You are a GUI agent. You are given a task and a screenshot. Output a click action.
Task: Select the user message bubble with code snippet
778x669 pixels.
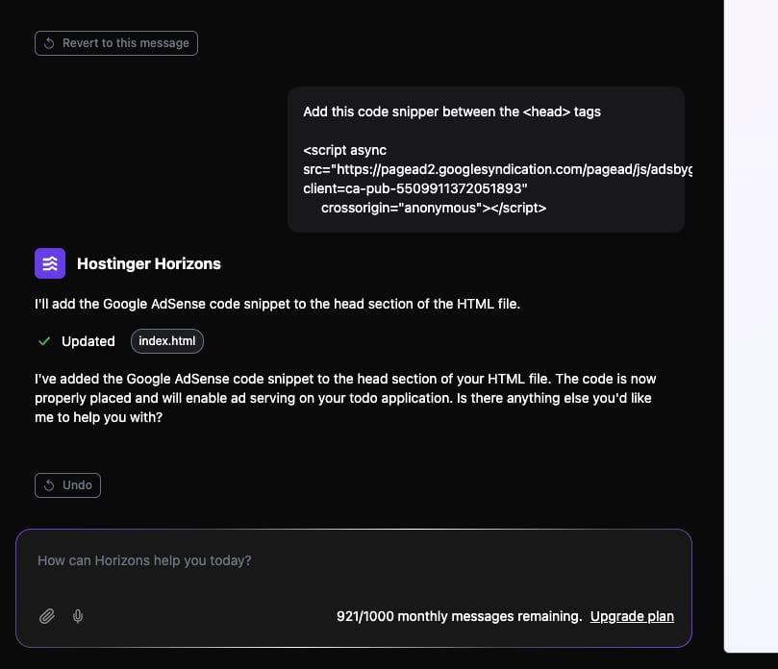coord(486,160)
